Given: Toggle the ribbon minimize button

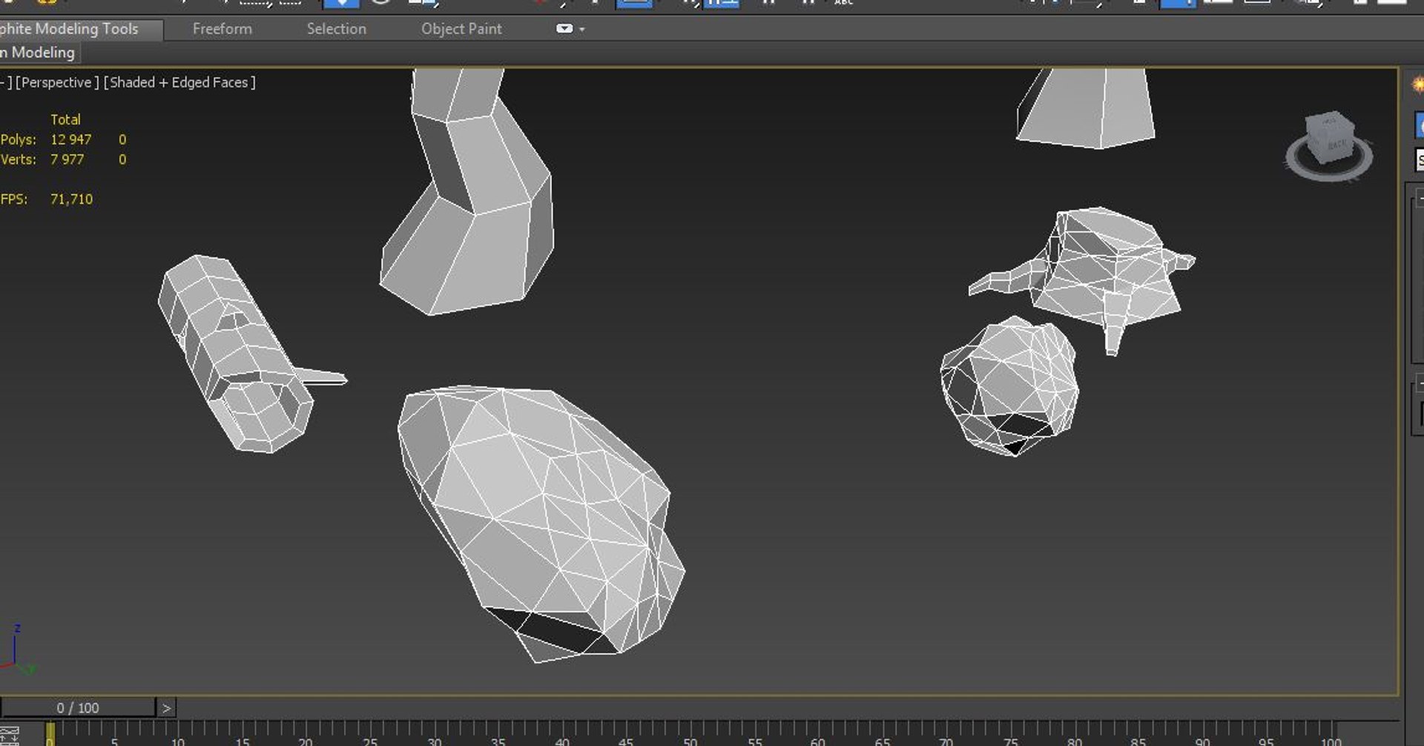Looking at the screenshot, I should tap(564, 29).
